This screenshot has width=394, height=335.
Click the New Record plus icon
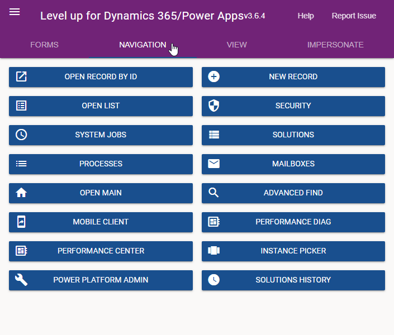(214, 76)
